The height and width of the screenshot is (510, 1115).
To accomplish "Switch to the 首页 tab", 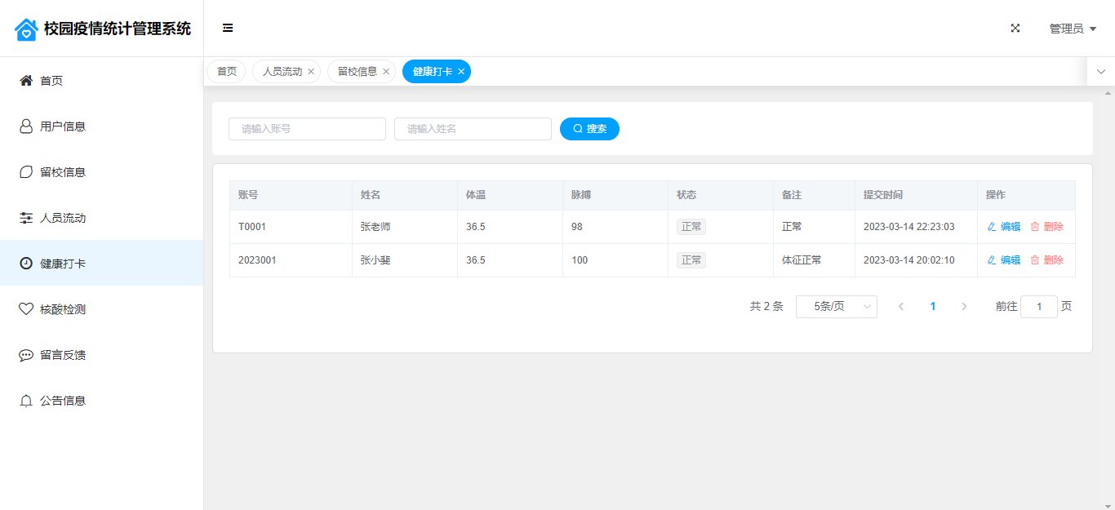I will pos(226,72).
